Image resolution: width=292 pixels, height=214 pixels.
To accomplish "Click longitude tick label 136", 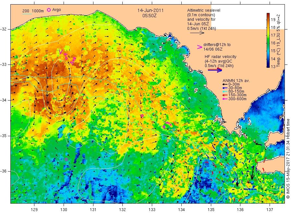I will pos(240,210).
